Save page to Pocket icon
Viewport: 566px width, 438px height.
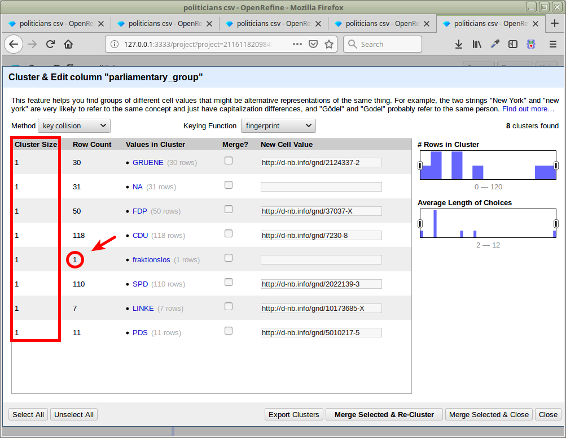tap(313, 44)
